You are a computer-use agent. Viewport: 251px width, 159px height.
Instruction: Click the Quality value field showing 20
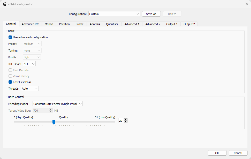pos(121,120)
